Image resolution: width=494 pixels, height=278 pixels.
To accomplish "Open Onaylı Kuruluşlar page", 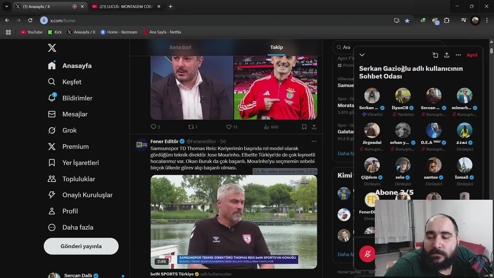I will 80,195.
